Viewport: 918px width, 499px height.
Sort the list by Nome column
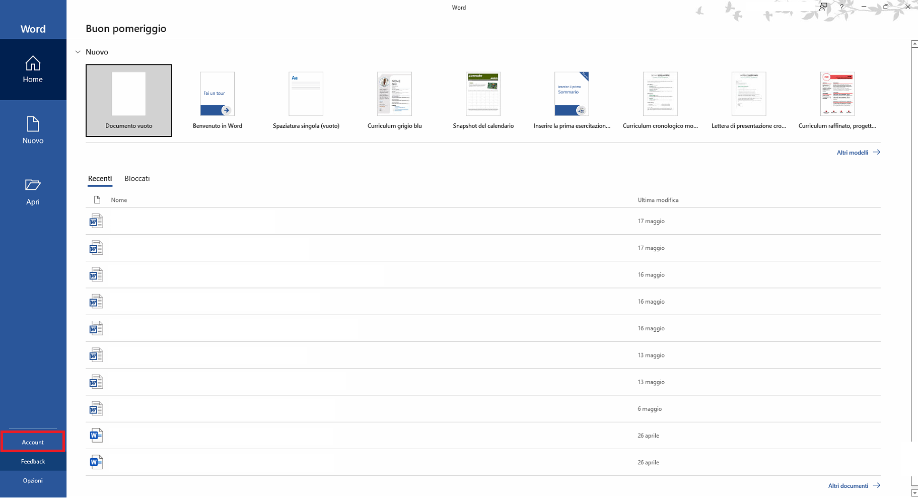tap(119, 200)
